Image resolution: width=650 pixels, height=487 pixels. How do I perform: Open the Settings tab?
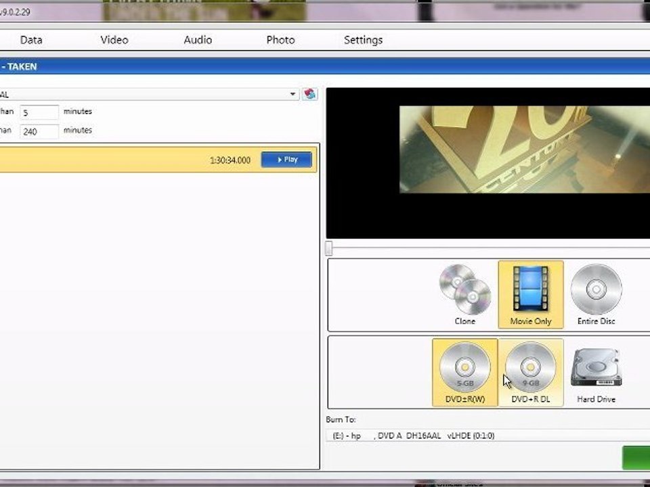[x=363, y=40]
